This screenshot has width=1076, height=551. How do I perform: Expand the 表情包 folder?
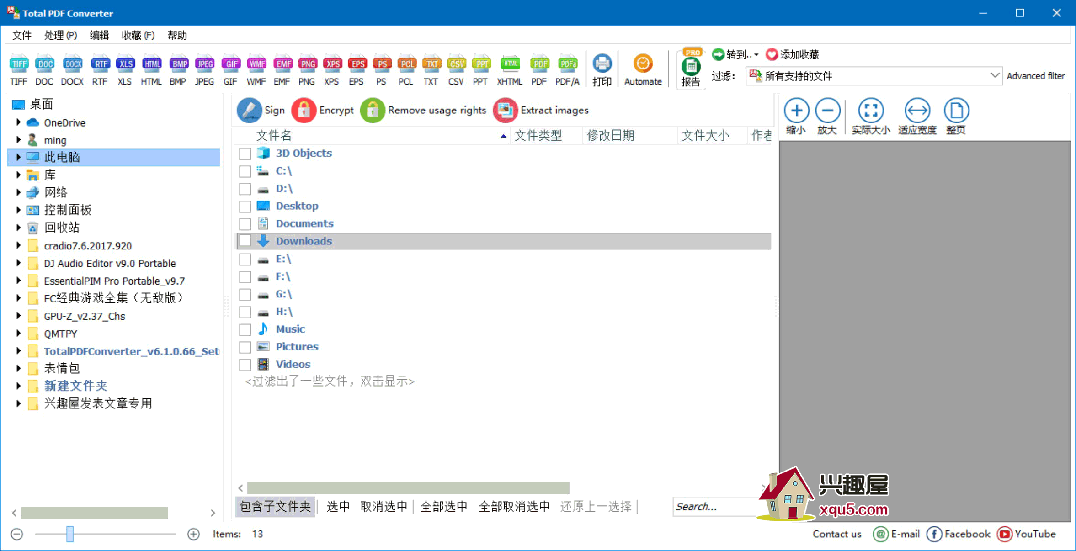tap(18, 368)
